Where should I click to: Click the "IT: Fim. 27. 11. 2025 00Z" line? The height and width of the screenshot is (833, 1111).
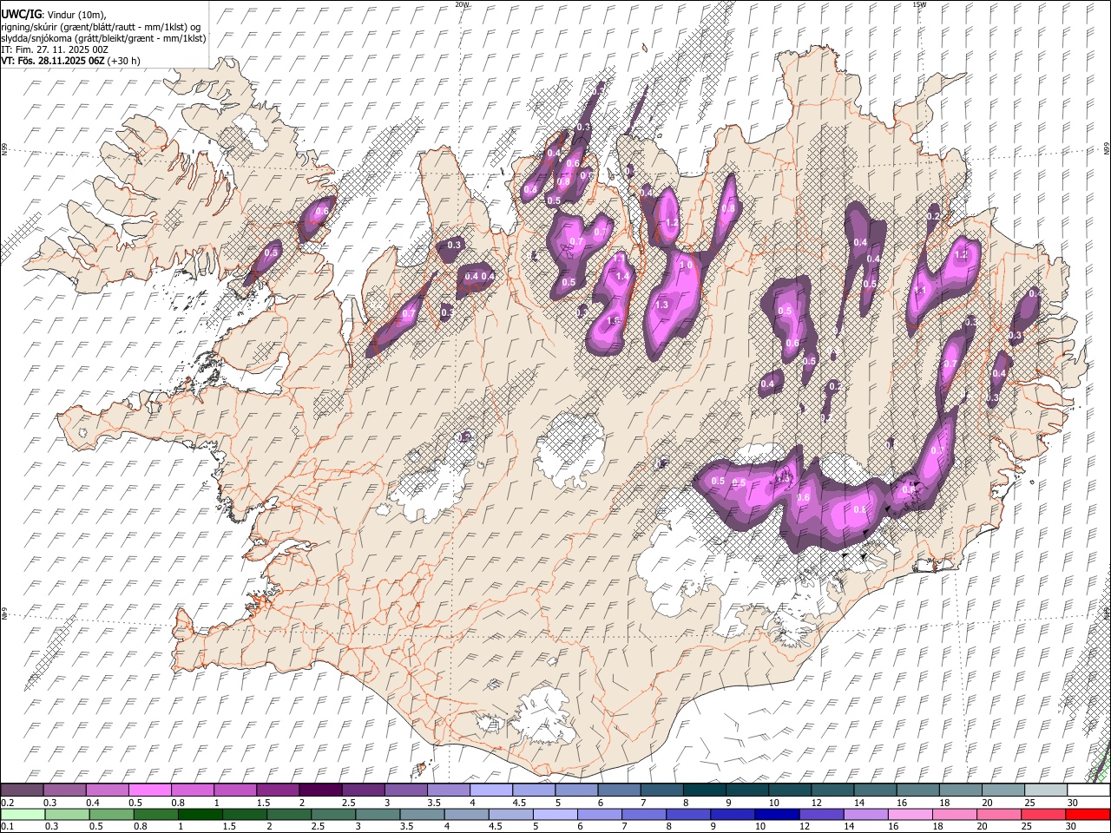pos(56,49)
